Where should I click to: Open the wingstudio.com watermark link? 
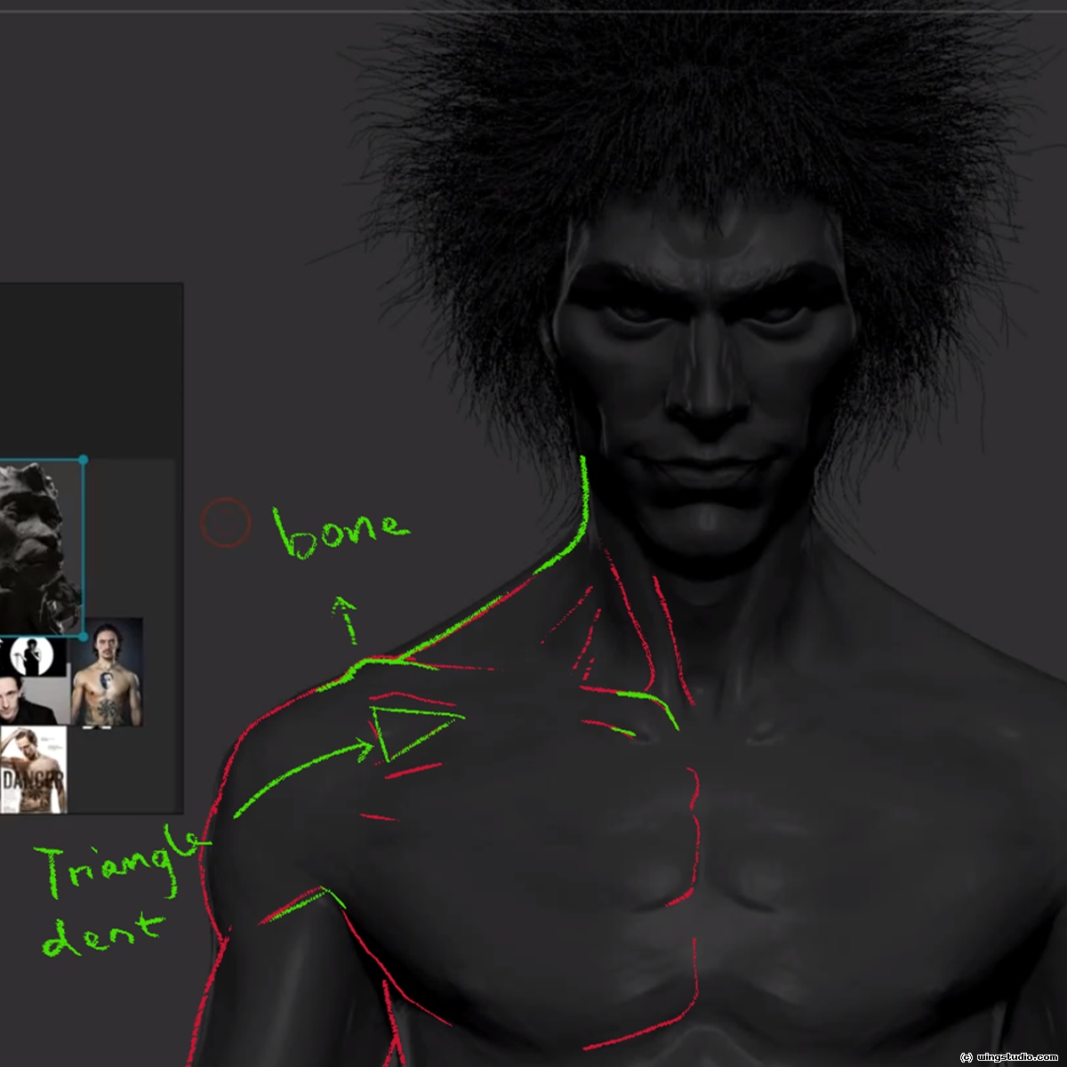pos(1009,1056)
